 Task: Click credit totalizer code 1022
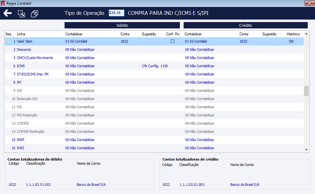tap(166, 185)
